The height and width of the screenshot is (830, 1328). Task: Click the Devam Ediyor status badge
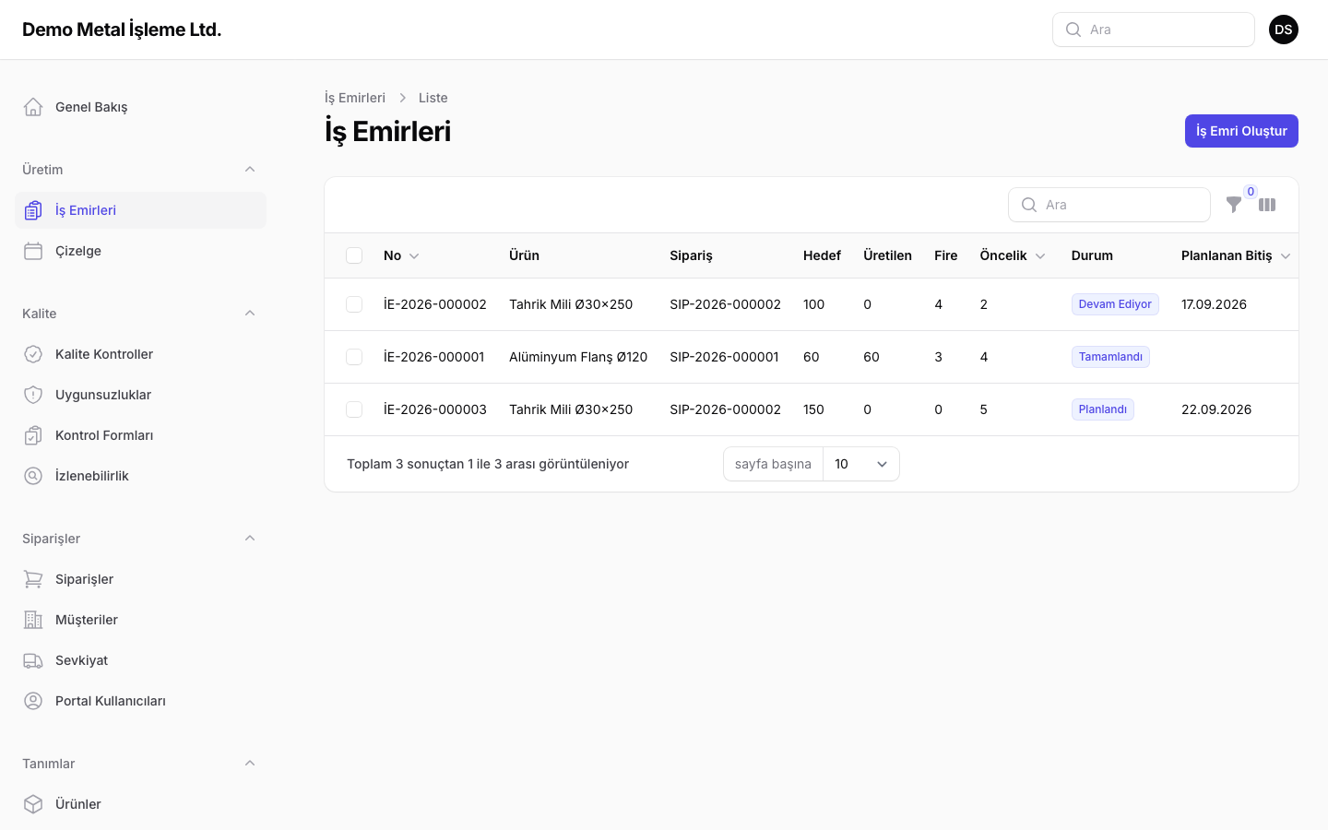tap(1115, 304)
